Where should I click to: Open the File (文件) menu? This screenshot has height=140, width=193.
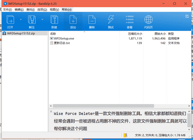coord(8,10)
